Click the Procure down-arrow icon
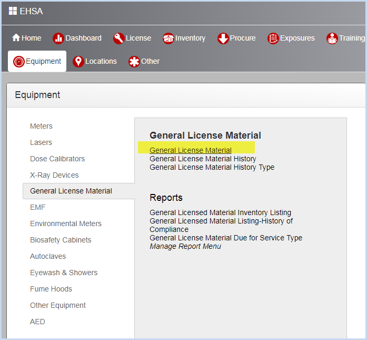The height and width of the screenshot is (340, 367). click(223, 38)
